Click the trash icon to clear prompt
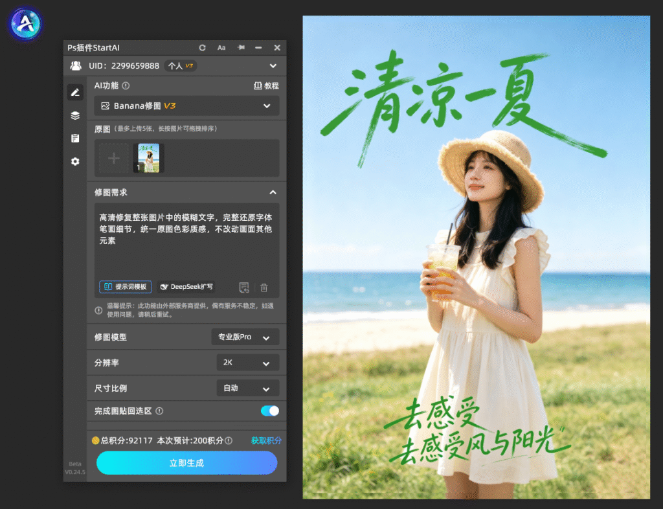This screenshot has width=663, height=509. (264, 288)
